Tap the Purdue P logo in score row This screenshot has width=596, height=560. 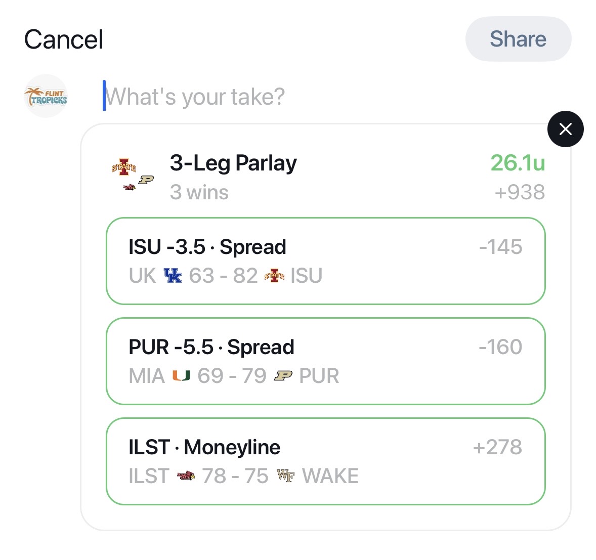point(283,376)
